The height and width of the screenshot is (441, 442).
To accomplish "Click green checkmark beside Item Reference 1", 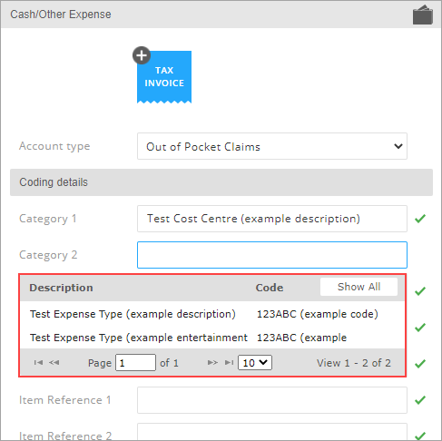I will (x=420, y=400).
